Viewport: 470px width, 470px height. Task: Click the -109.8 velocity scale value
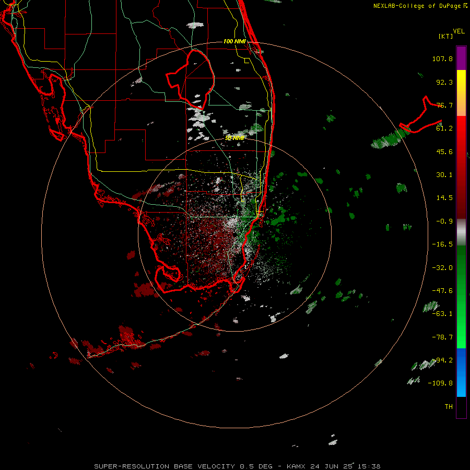(441, 383)
